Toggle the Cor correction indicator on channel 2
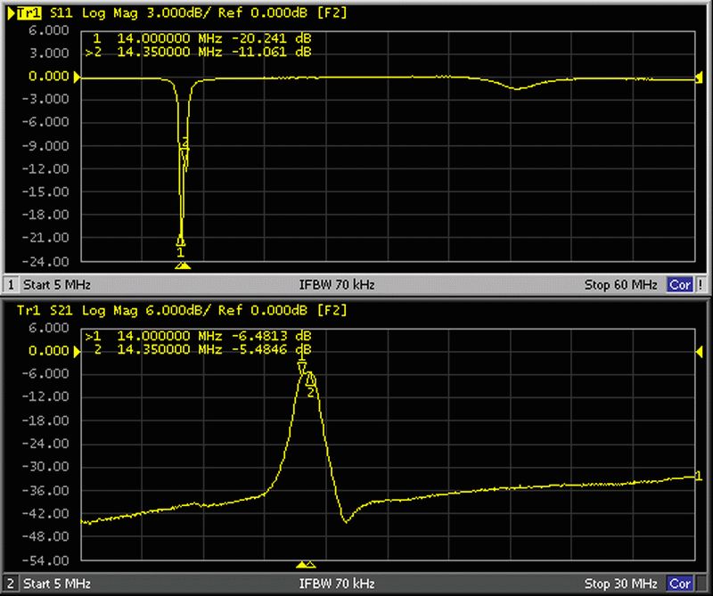Image resolution: width=713 pixels, height=596 pixels. click(680, 584)
